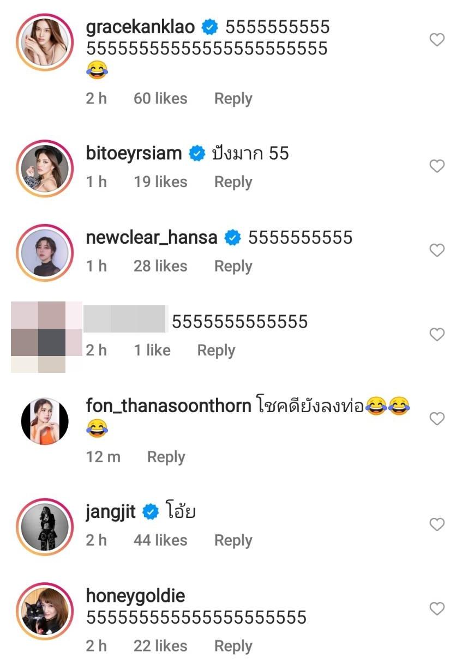Like newclear_hansa's comment heart

[x=437, y=250]
